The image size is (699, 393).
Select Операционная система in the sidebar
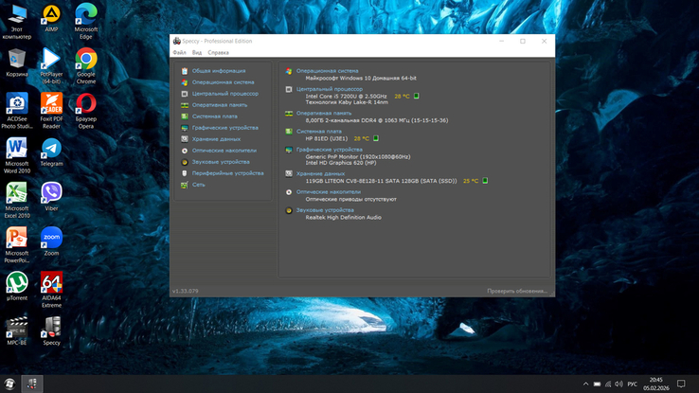(223, 82)
